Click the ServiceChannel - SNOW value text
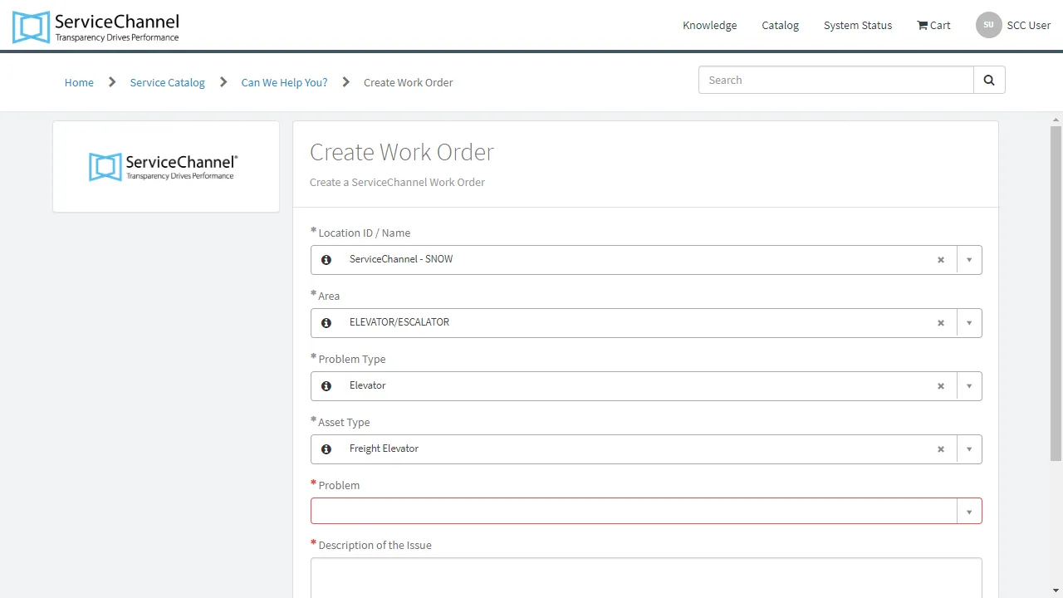Screen dimensions: 1063x598 tap(401, 259)
